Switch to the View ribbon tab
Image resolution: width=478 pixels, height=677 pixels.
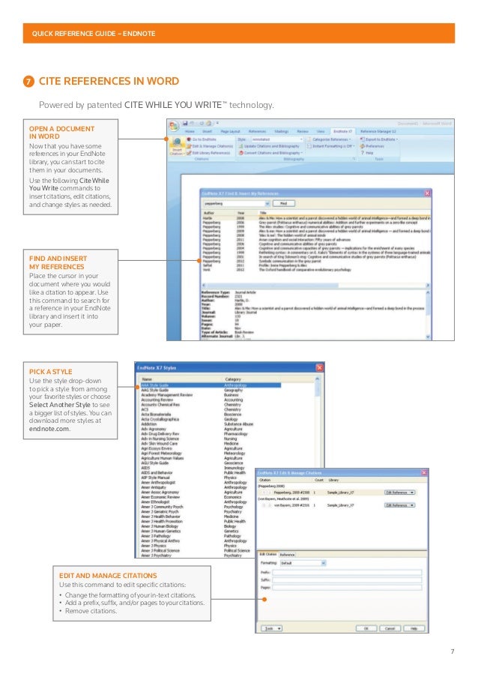321,131
